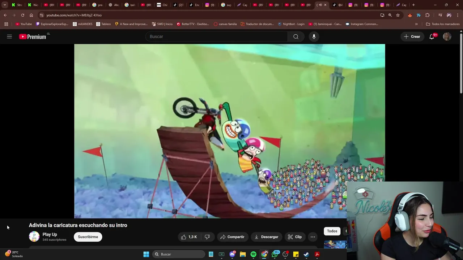Click the Suscribirme button
This screenshot has height=260, width=463.
(x=88, y=237)
